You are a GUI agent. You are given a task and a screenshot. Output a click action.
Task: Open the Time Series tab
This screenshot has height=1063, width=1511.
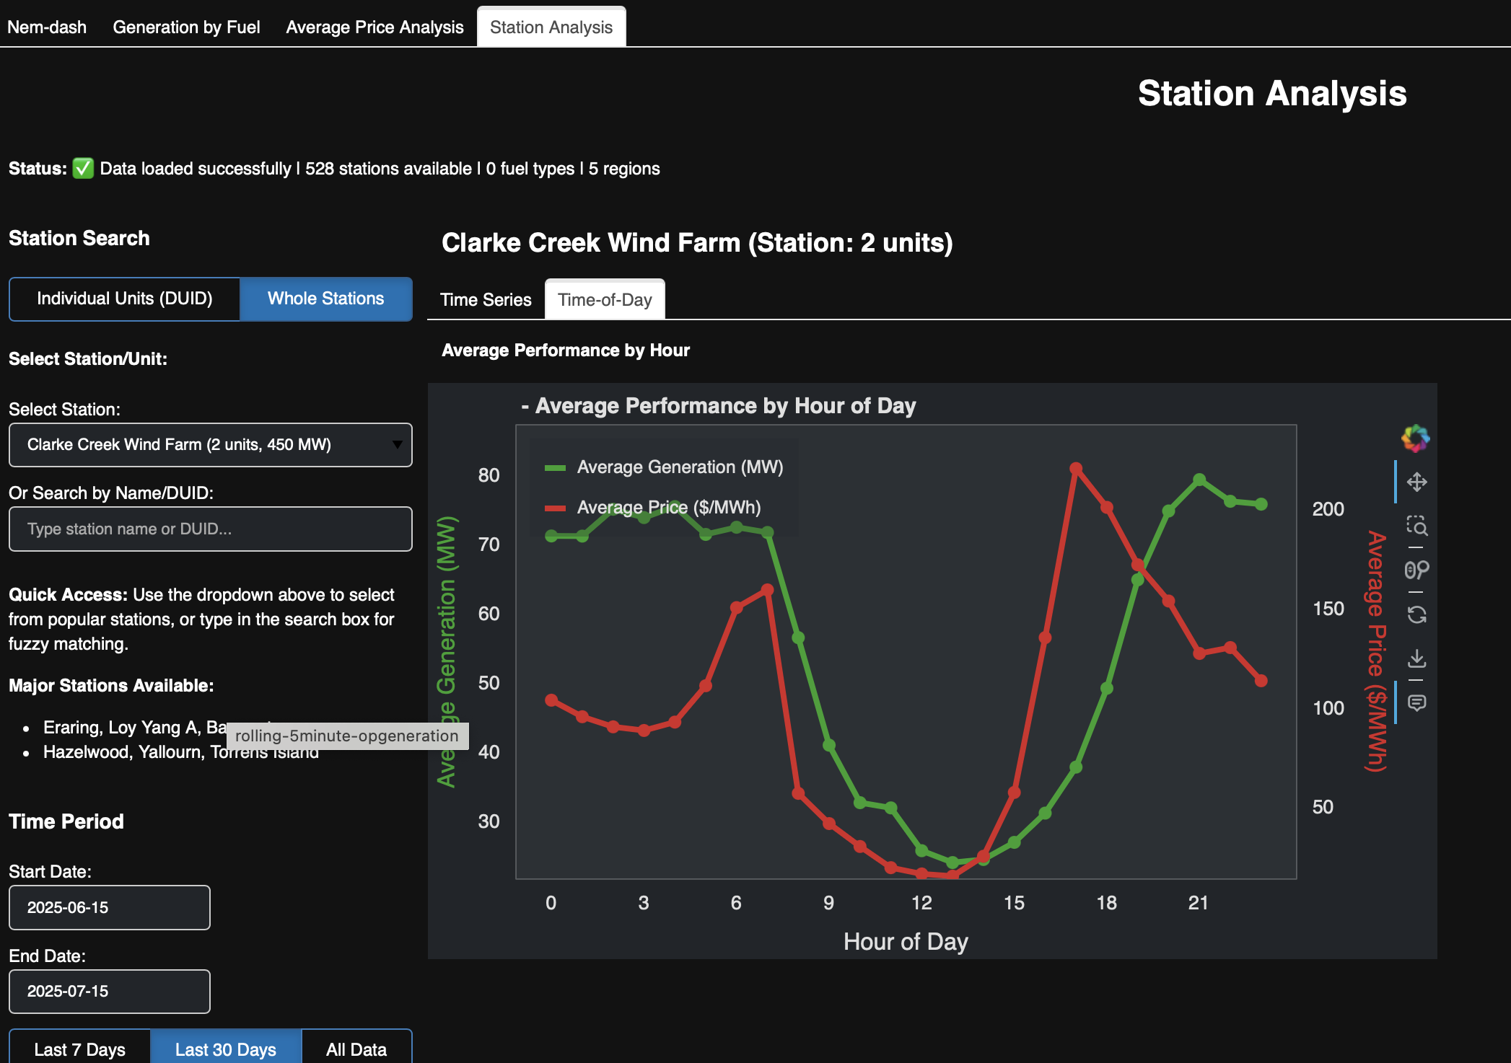click(x=486, y=299)
